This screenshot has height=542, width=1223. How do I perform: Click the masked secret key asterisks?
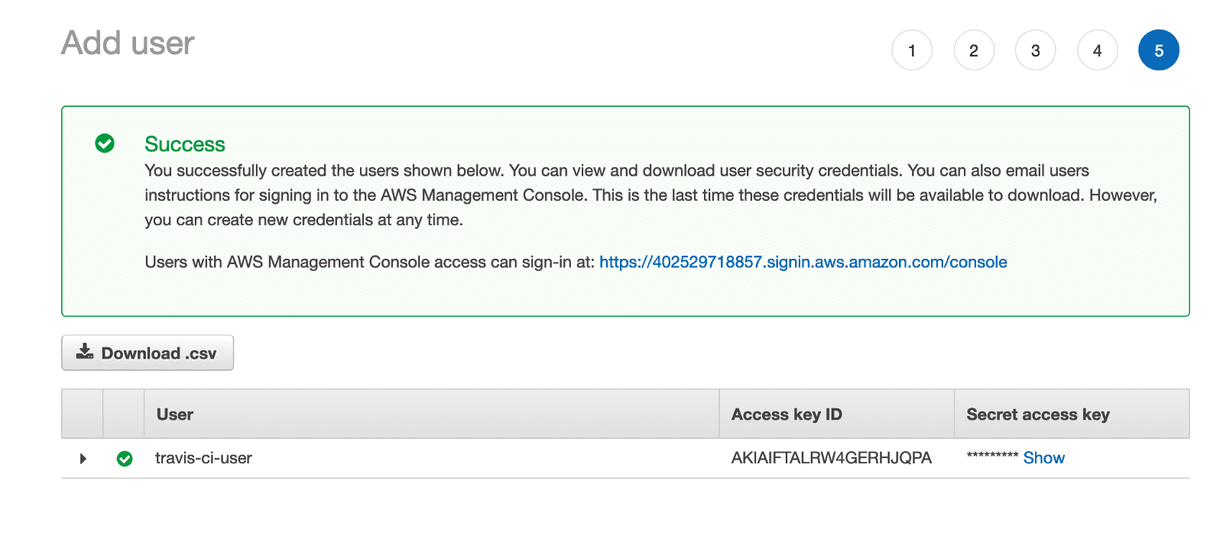coord(992,457)
